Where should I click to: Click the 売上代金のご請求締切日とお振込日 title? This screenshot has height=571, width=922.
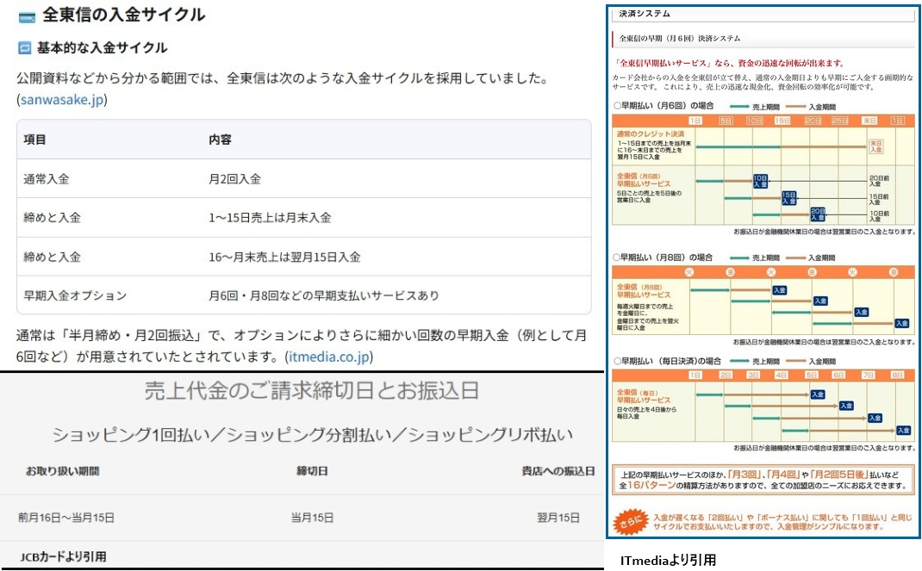point(312,391)
